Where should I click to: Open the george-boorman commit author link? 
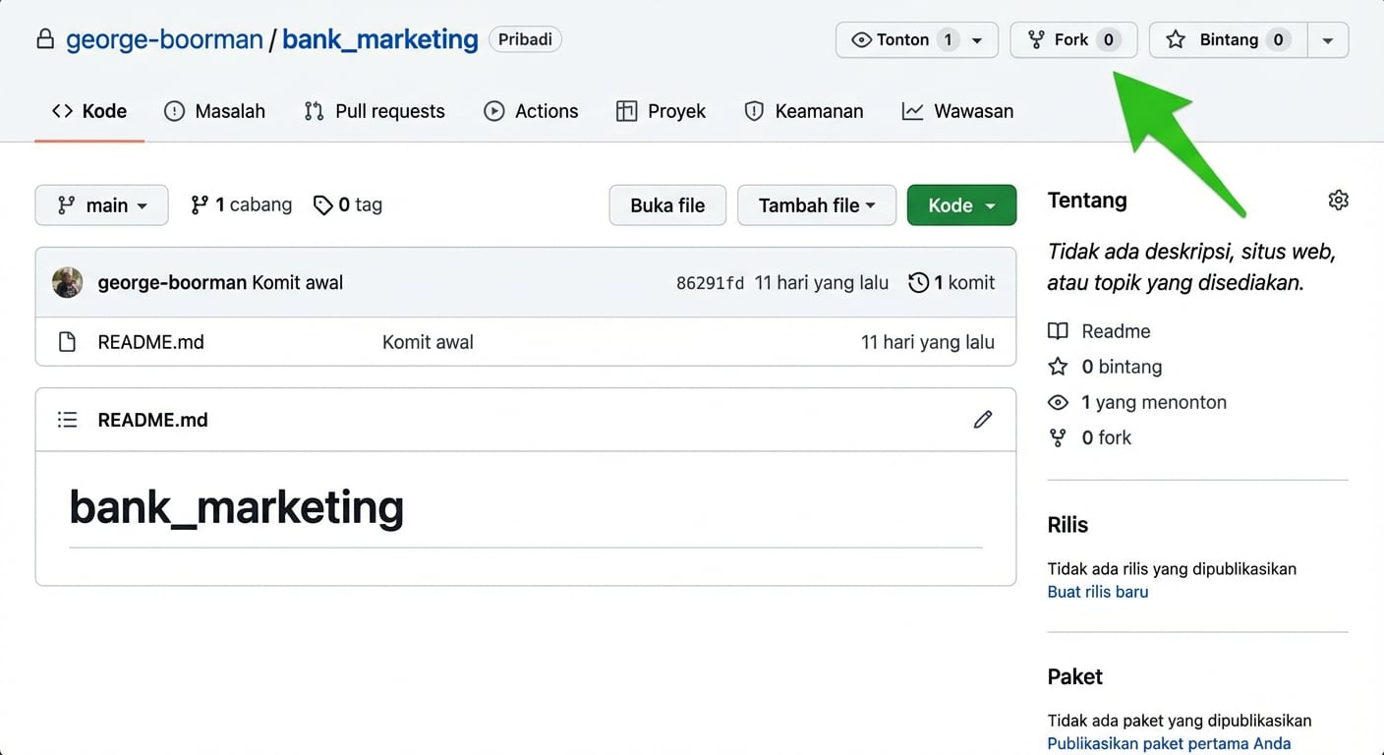coord(172,283)
